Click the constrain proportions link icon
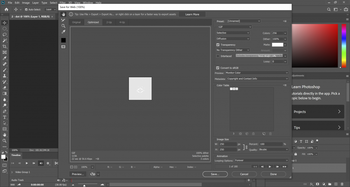This screenshot has width=350, height=187. pyautogui.click(x=246, y=147)
